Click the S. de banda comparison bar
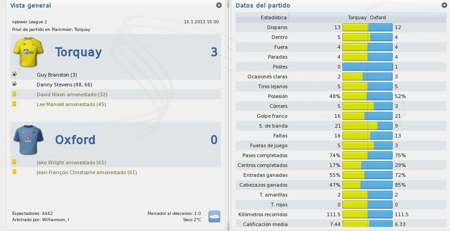This screenshot has width=450, height=231. coord(368,126)
